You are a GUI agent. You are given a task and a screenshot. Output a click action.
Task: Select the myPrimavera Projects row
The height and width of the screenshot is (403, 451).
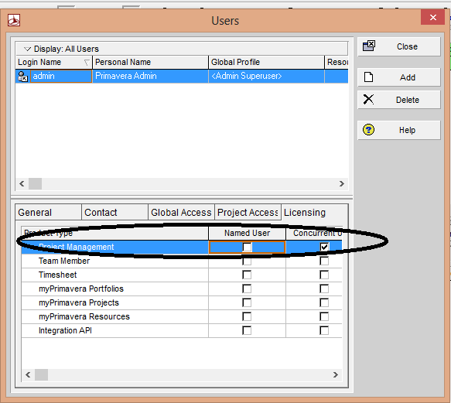pyautogui.click(x=182, y=302)
